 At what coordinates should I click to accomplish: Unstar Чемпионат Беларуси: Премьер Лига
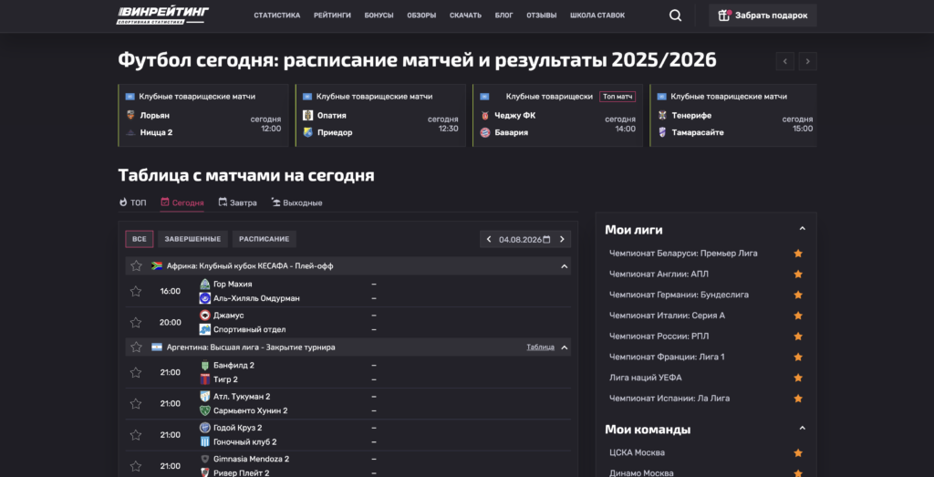click(x=798, y=254)
